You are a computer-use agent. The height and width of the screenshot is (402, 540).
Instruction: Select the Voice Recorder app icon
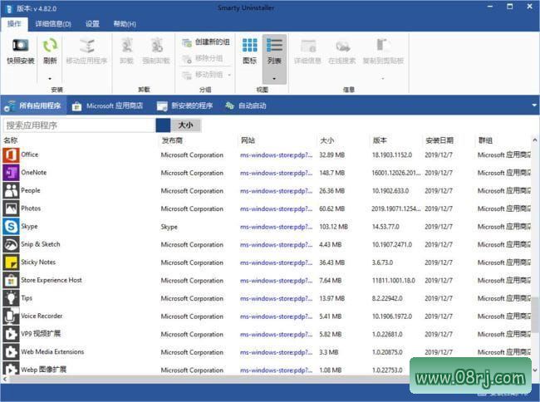11,316
